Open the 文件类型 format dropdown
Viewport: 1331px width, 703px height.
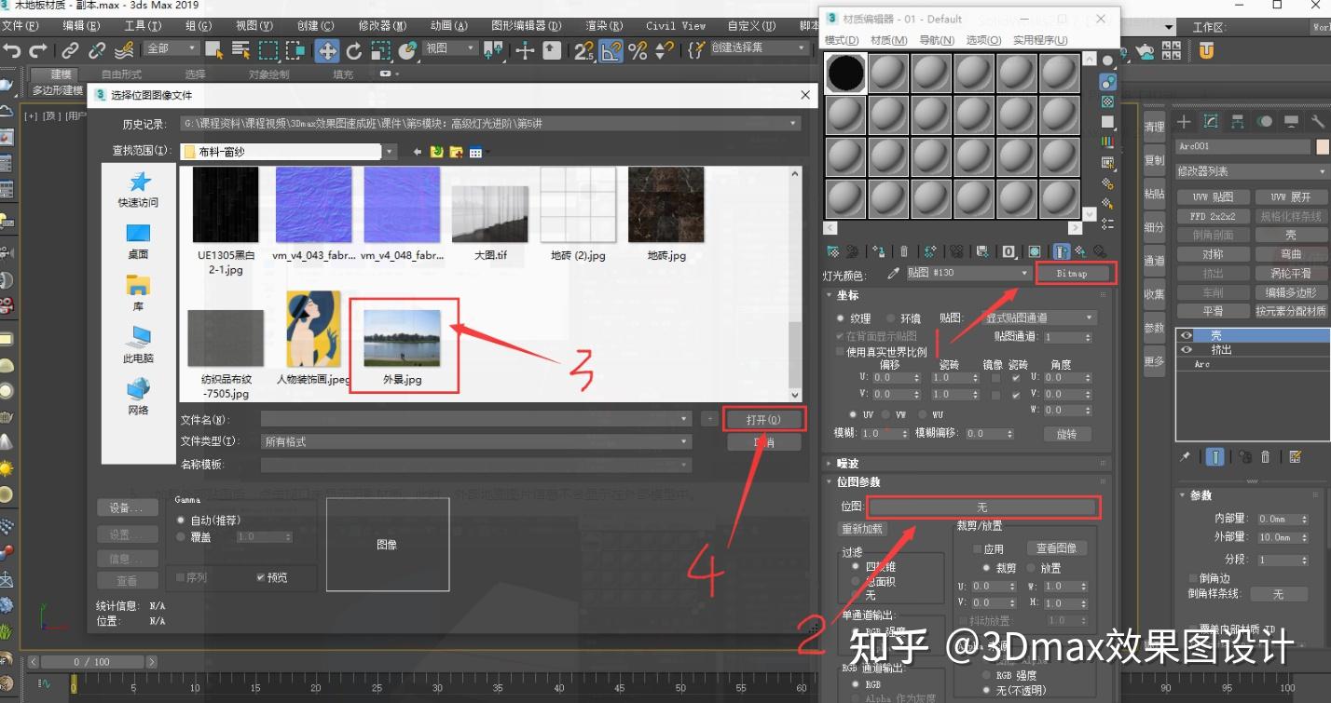pos(682,440)
